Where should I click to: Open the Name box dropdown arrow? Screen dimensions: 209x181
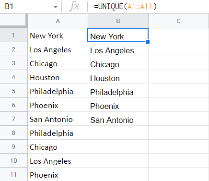(56, 7)
